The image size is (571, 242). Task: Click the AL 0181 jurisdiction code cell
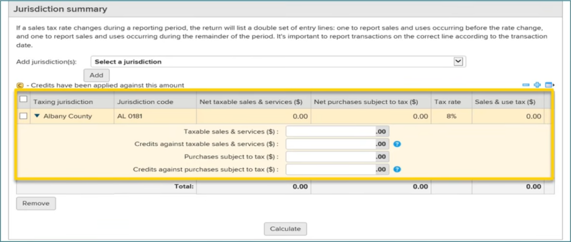click(130, 117)
